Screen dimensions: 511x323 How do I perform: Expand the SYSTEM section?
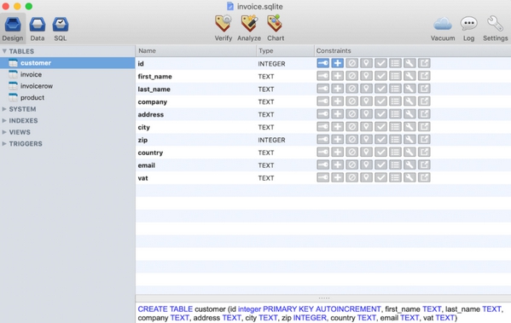coord(4,109)
